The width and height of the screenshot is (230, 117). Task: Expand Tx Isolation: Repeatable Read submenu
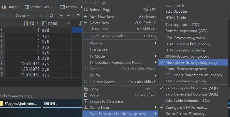(120, 63)
